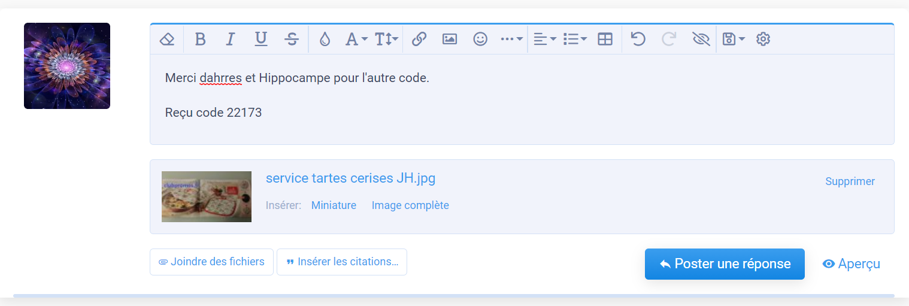
Task: Click the Poster une réponse button
Action: click(724, 264)
